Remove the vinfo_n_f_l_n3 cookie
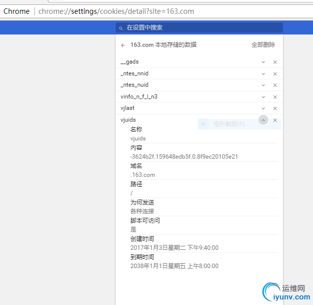The width and height of the screenshot is (313, 305). click(x=275, y=97)
